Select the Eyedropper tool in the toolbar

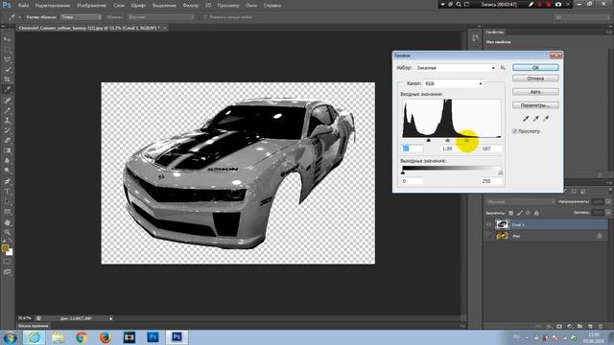(7, 89)
